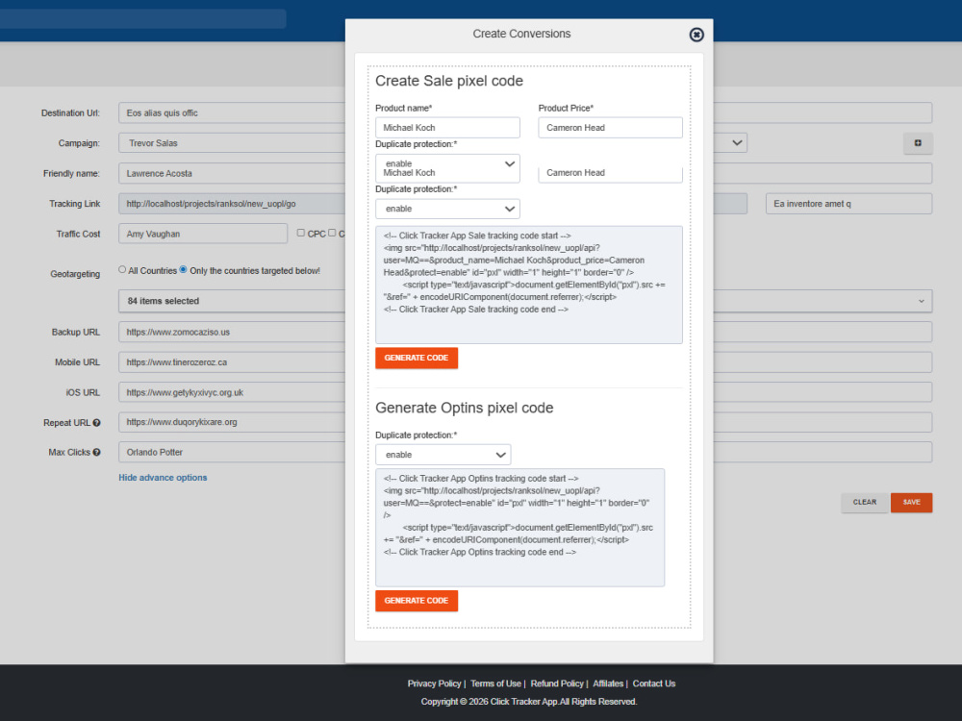
Task: Open the overlapping enable dropdown above Michael Koch
Action: (x=447, y=163)
